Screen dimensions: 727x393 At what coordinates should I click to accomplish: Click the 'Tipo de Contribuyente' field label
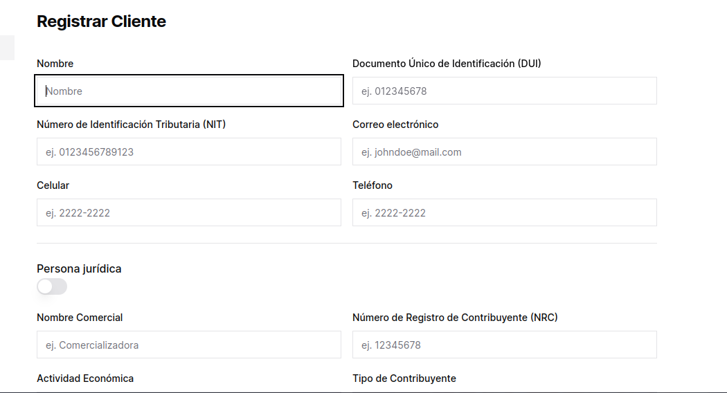pyautogui.click(x=404, y=378)
